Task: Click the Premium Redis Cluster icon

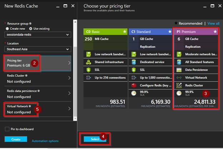Action: tap(179, 85)
